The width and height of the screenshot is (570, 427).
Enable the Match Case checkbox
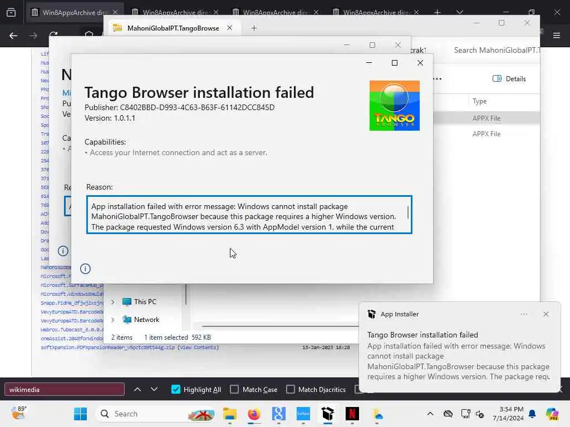pos(234,390)
